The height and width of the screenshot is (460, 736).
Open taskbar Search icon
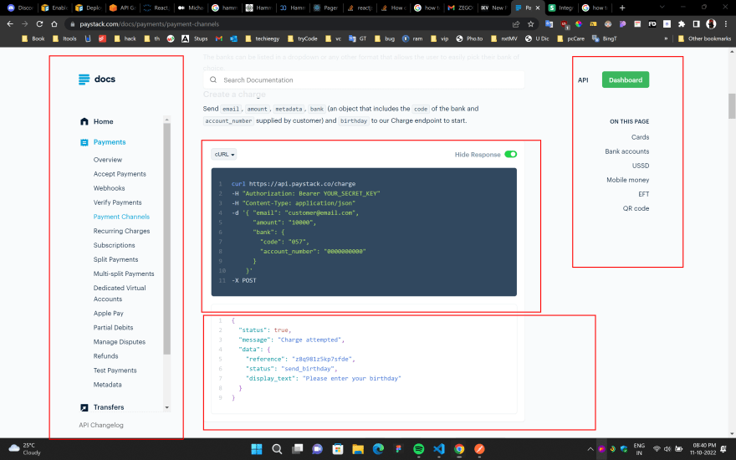click(x=277, y=449)
